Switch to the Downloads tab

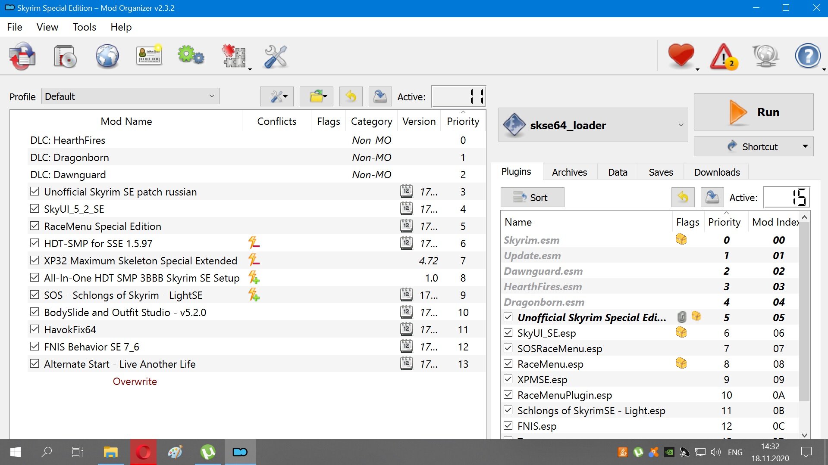pos(717,172)
